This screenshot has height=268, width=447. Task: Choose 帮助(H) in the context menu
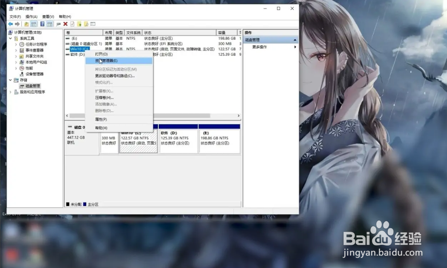coord(119,128)
